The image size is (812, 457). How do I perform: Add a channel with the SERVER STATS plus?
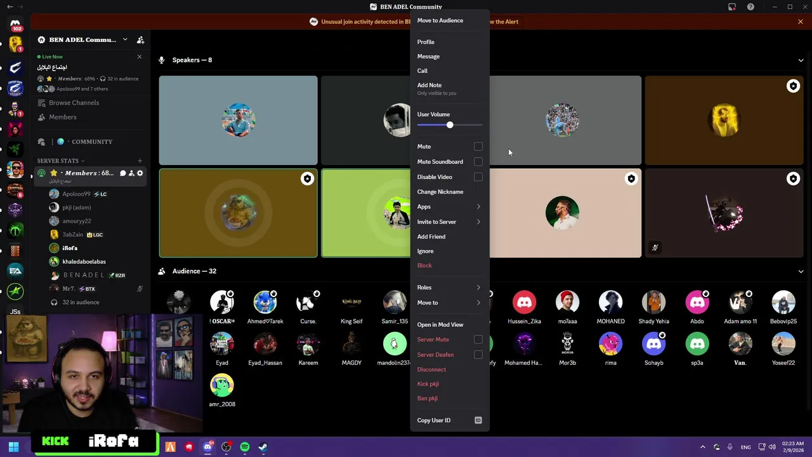(140, 161)
